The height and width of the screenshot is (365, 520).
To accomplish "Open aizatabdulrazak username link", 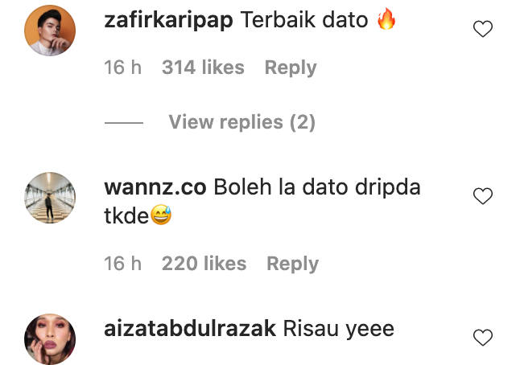I will pyautogui.click(x=190, y=329).
